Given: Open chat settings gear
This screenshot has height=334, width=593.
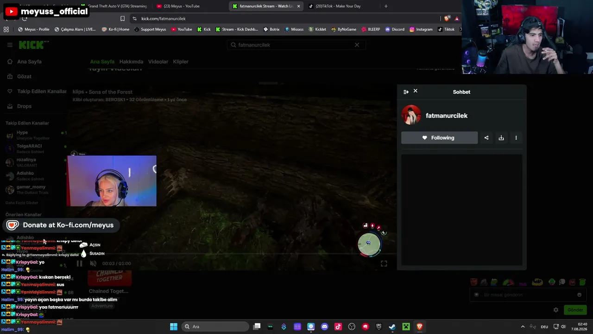Looking at the screenshot, I should pos(556,310).
